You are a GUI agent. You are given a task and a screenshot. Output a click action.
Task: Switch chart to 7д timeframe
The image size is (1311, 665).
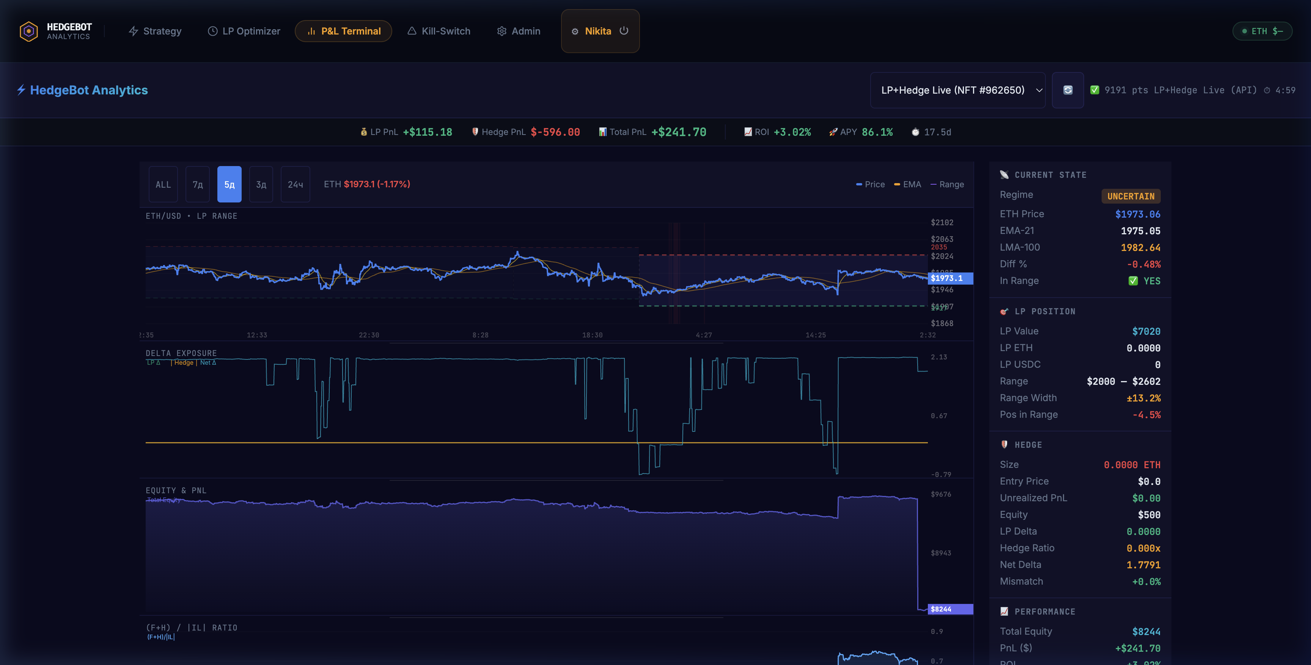pyautogui.click(x=198, y=184)
